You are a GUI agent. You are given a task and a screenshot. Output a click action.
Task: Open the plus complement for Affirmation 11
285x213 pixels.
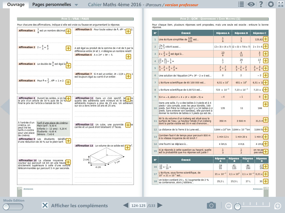128,99
